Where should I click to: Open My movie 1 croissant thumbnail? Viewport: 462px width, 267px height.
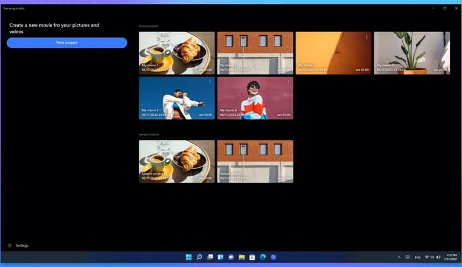click(177, 53)
